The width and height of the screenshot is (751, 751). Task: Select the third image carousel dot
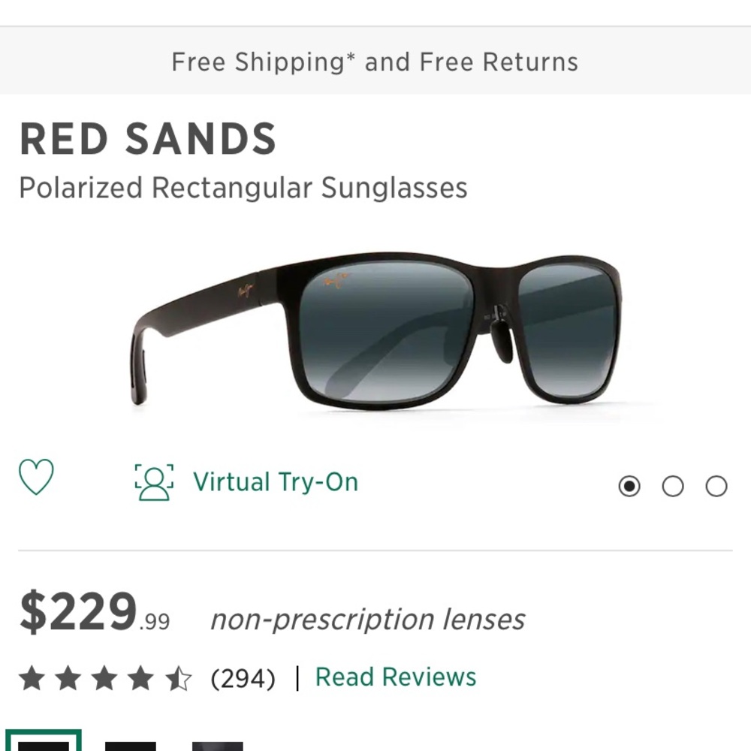point(715,487)
